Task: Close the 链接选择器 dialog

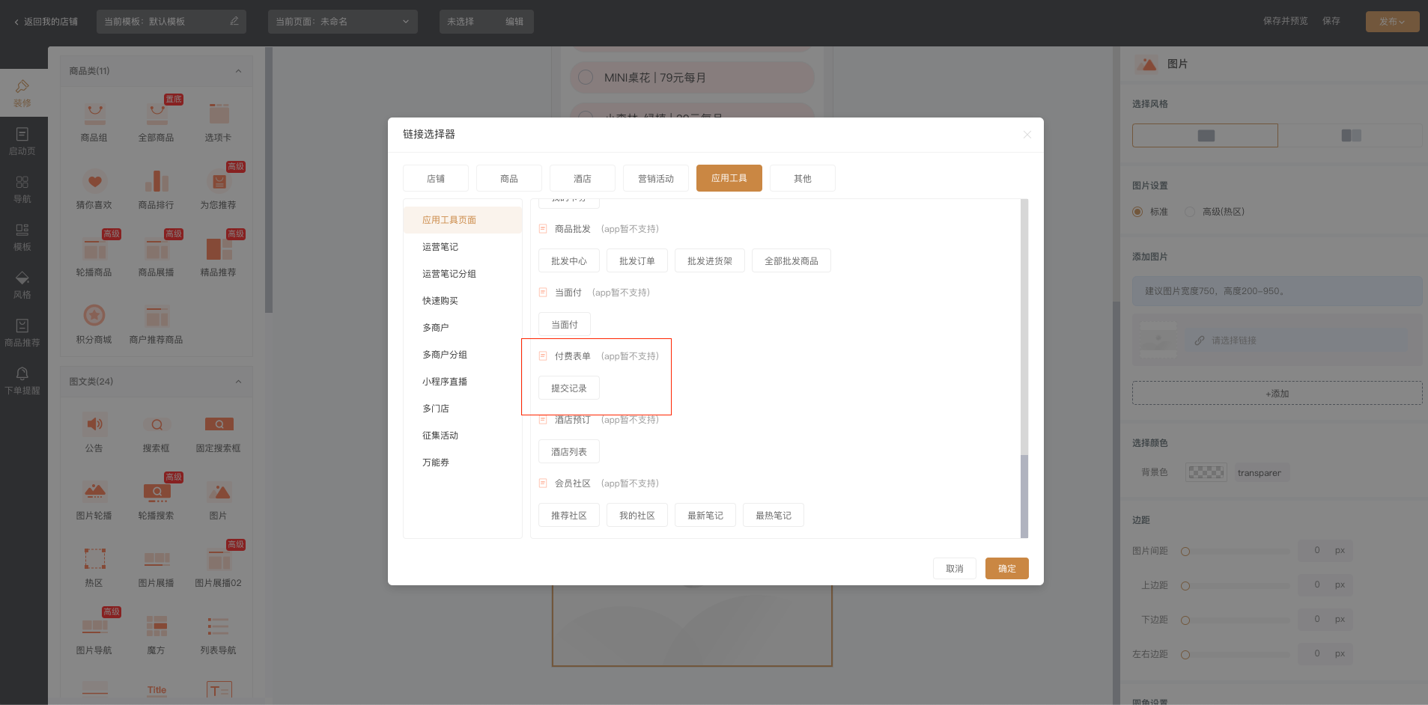Action: 1027,135
